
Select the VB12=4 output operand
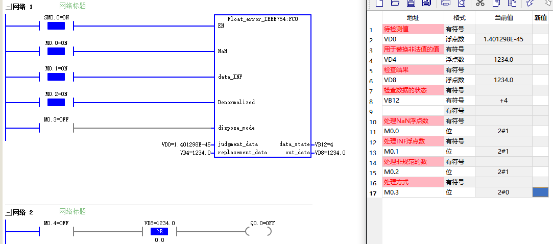click(x=324, y=144)
